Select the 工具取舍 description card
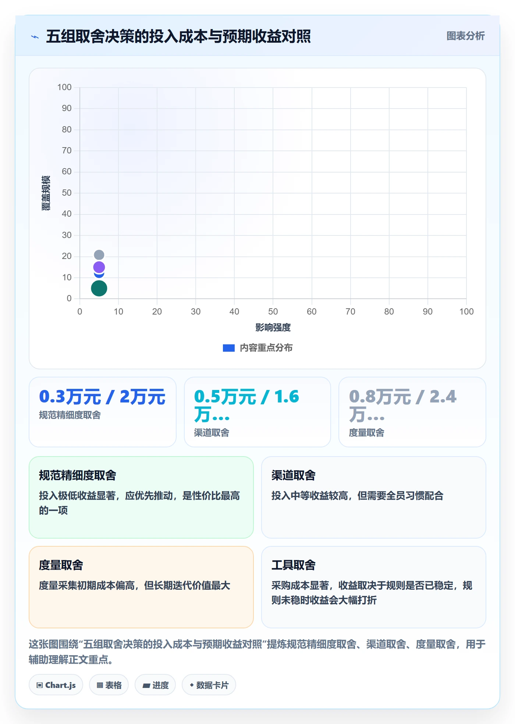 point(374,587)
